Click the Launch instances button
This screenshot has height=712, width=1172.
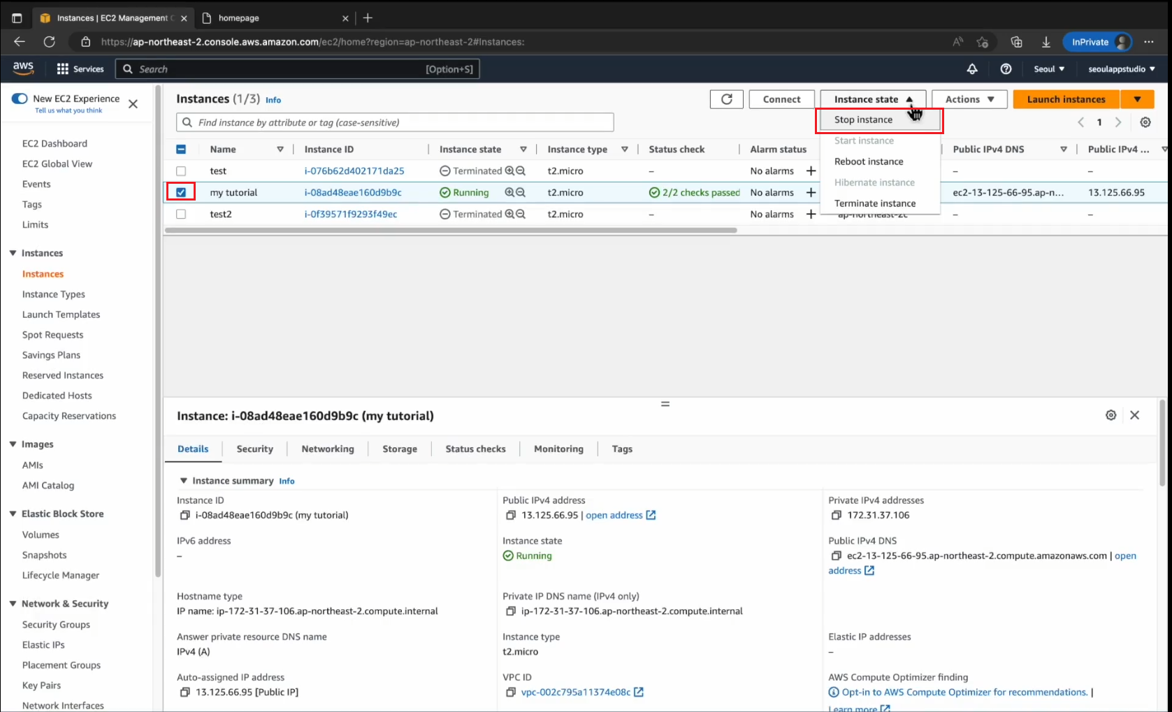tap(1066, 99)
